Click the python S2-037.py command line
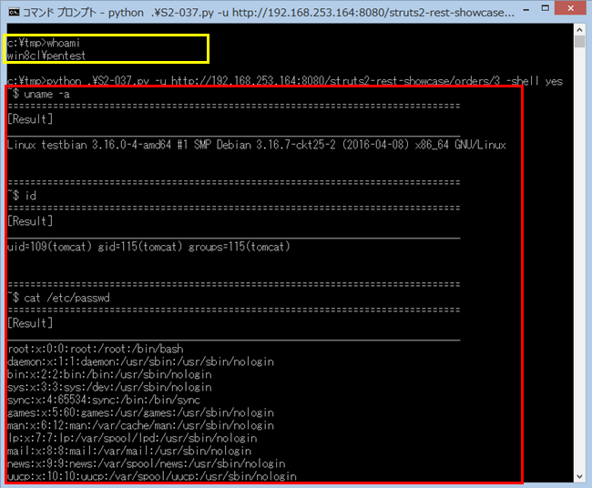Viewport: 592px width, 488px height. (285, 81)
